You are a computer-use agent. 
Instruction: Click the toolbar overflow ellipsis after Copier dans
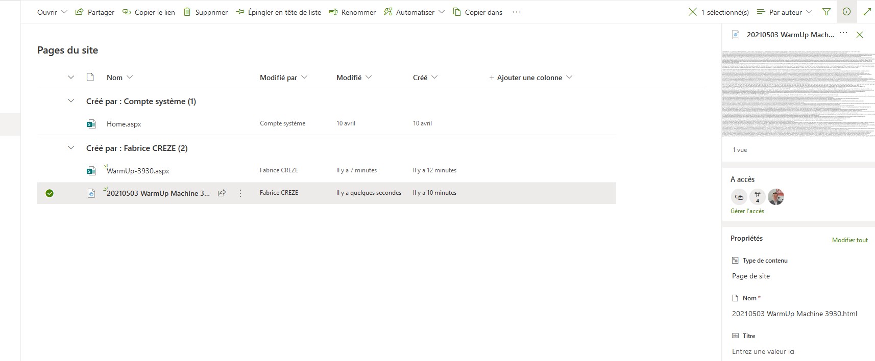517,12
